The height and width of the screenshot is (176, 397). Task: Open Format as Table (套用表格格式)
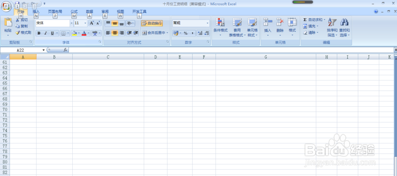click(237, 27)
